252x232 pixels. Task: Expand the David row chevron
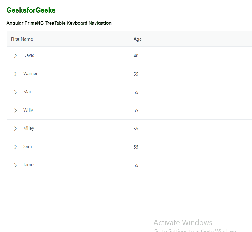(x=16, y=56)
